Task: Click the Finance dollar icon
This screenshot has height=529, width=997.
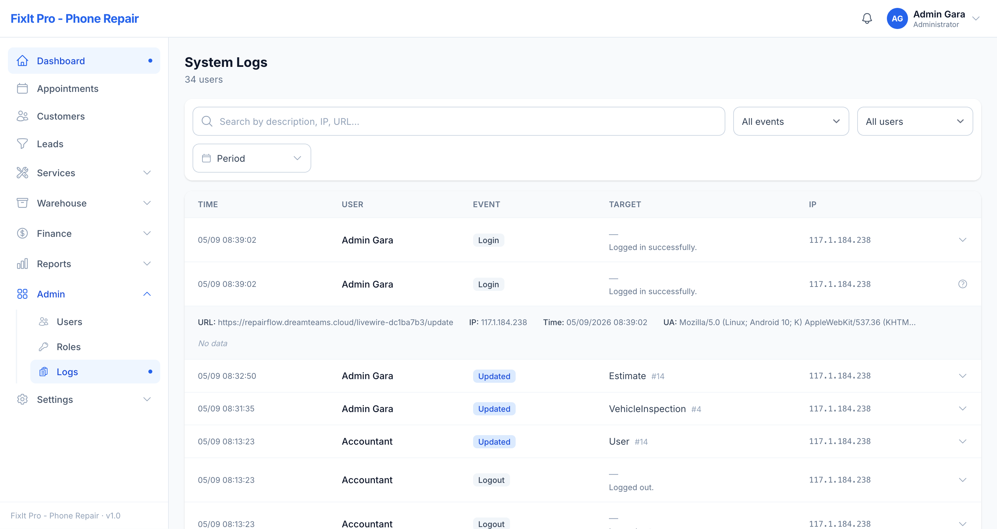Action: (22, 233)
